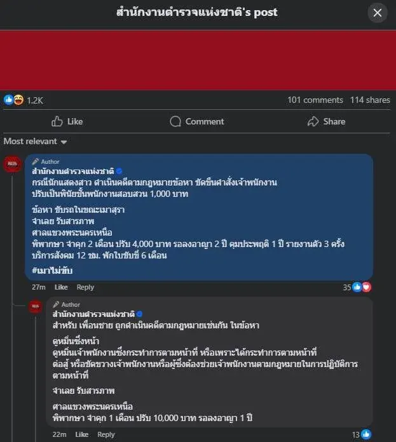This screenshot has height=442, width=396.
Task: Like the first comment posted 27m ago
Action: [x=61, y=287]
